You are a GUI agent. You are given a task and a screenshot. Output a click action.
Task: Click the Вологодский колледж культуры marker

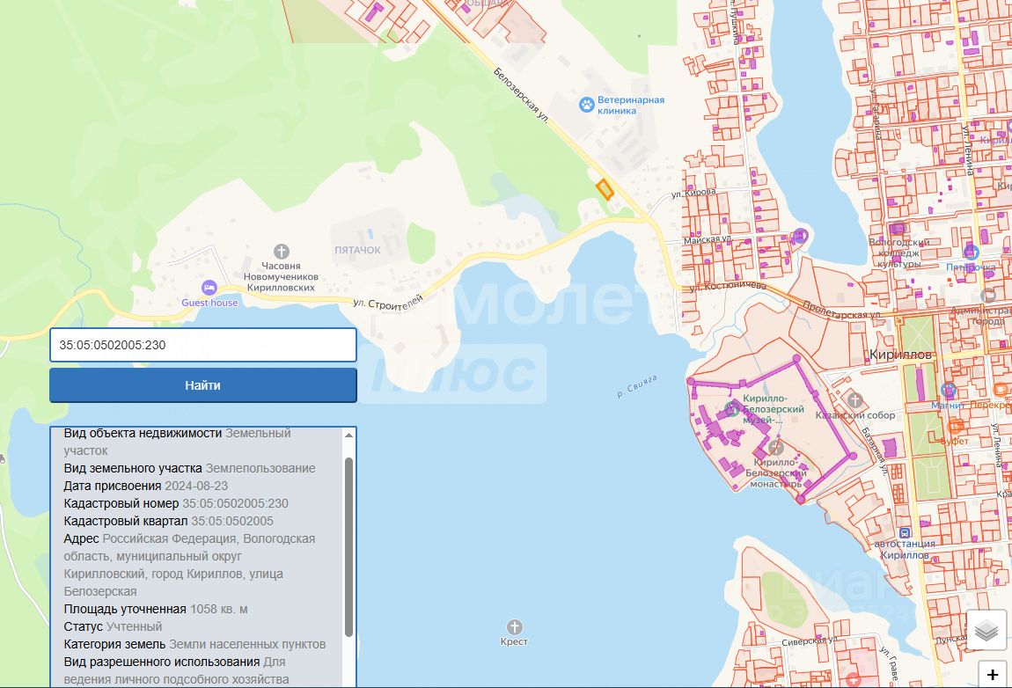pos(800,236)
